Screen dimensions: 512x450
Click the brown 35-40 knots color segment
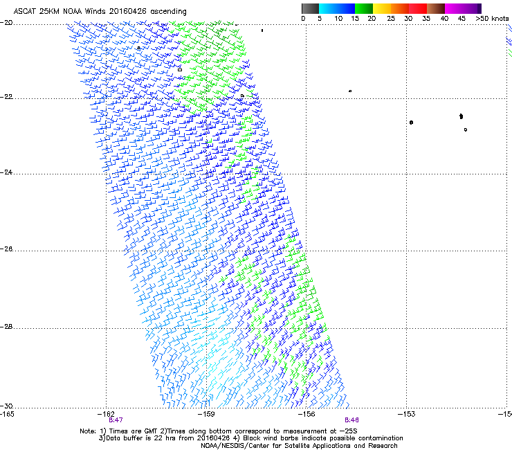coord(436,8)
